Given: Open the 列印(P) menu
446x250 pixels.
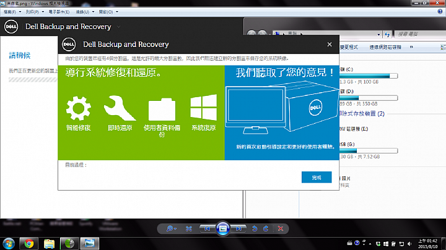Looking at the screenshot, I should click(x=32, y=12).
